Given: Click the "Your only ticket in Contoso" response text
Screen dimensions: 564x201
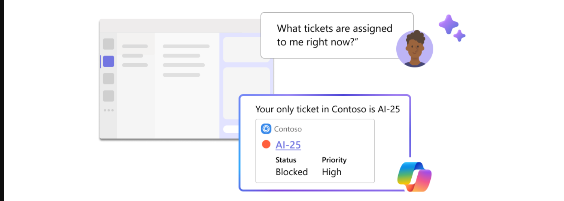Looking at the screenshot, I should coord(327,109).
